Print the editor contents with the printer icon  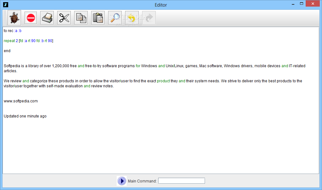(47, 18)
